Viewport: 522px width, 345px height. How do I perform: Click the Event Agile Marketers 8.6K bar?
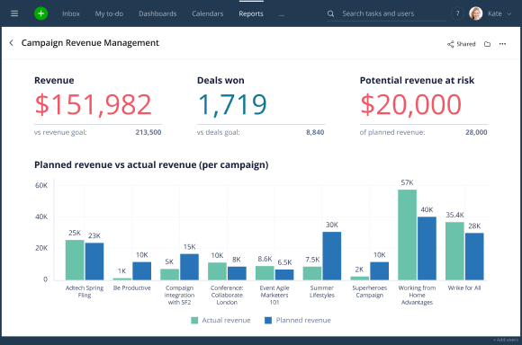click(x=265, y=273)
